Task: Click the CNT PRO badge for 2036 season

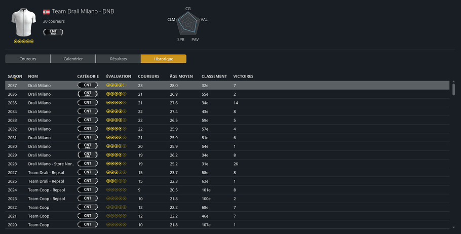Action: pyautogui.click(x=88, y=94)
